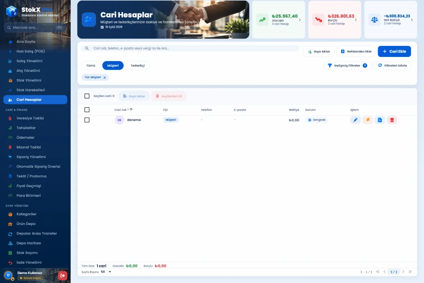
Task: Click the Müşteri type badge in deneme row
Action: tap(171, 120)
